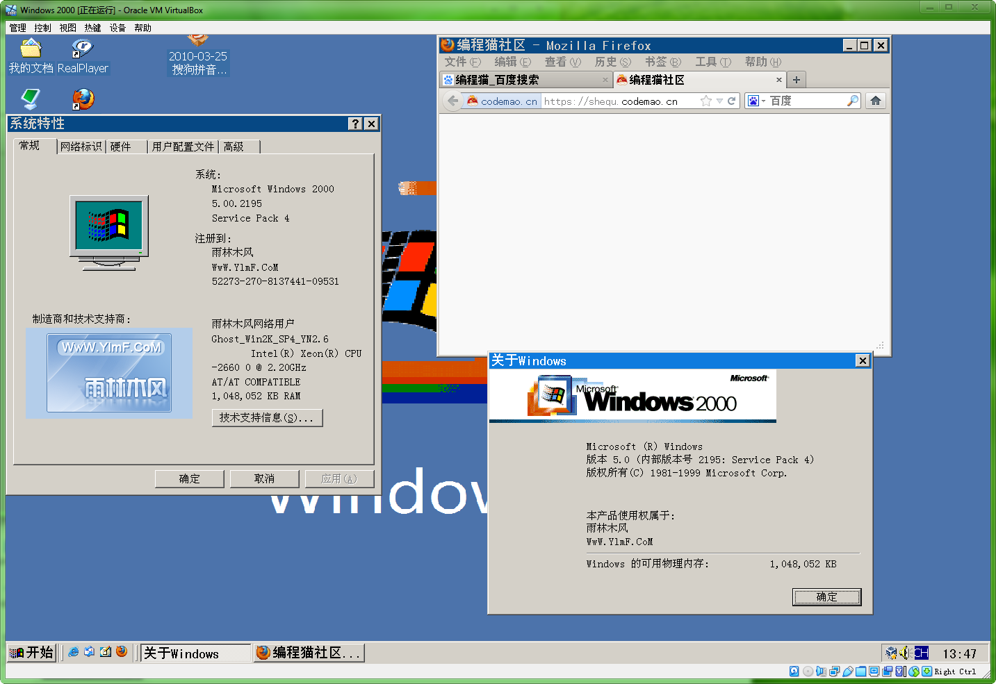Open VirtualBox 管理 menu

(18, 28)
